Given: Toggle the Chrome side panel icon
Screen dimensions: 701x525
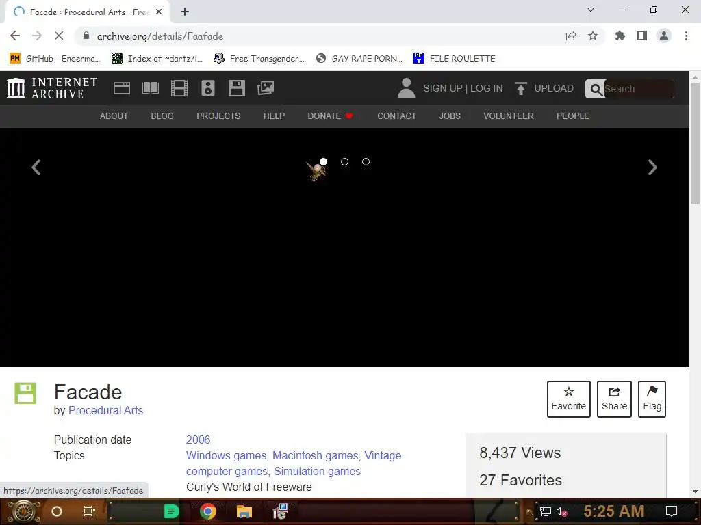Looking at the screenshot, I should point(642,36).
